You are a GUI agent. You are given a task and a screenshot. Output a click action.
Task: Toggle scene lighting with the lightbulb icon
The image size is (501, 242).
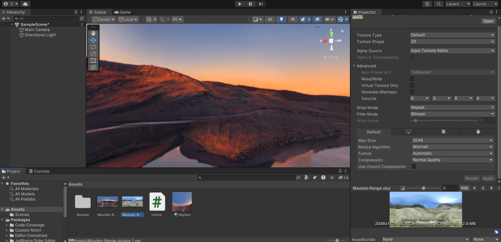281,19
